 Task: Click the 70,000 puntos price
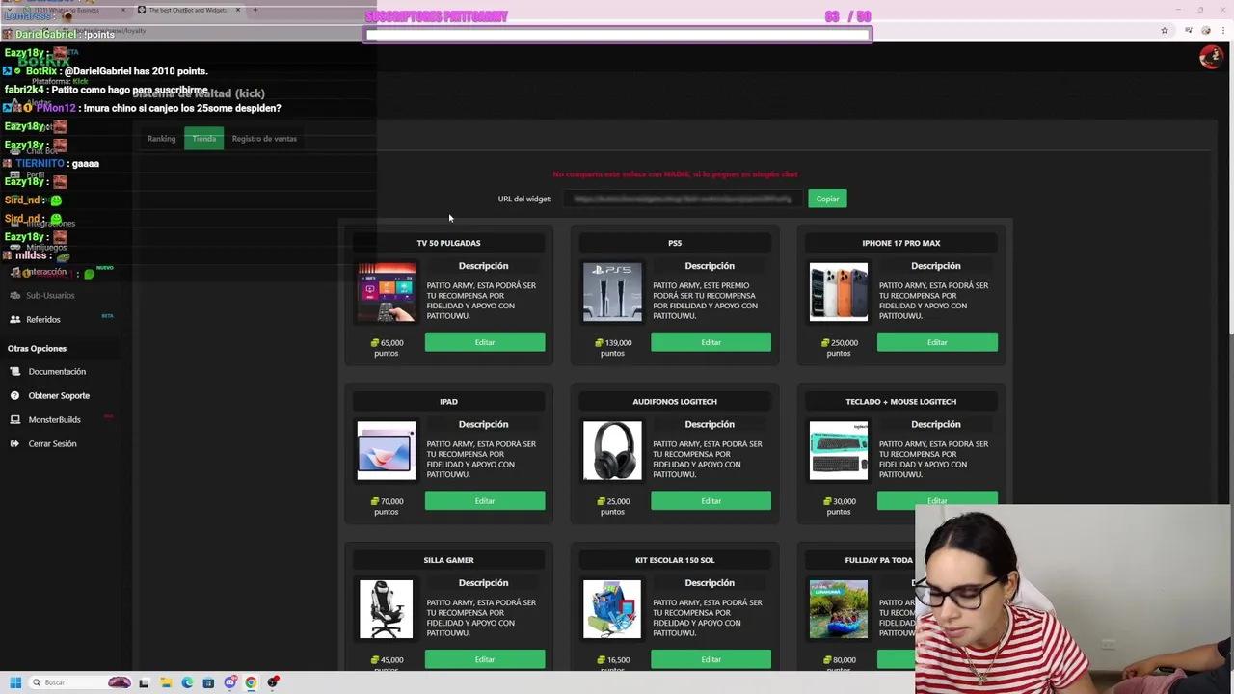click(387, 506)
